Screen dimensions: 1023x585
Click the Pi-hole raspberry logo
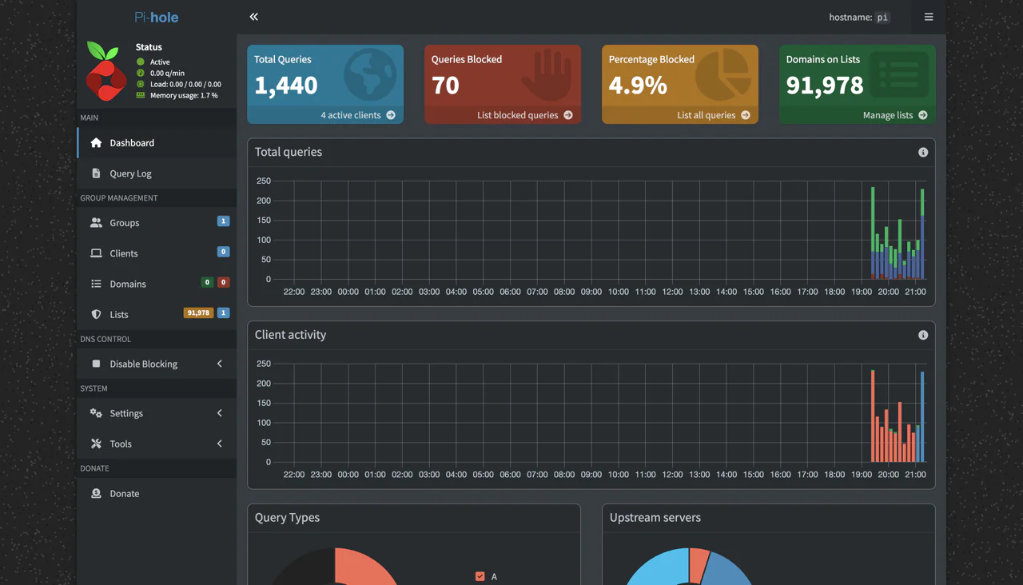tap(105, 71)
